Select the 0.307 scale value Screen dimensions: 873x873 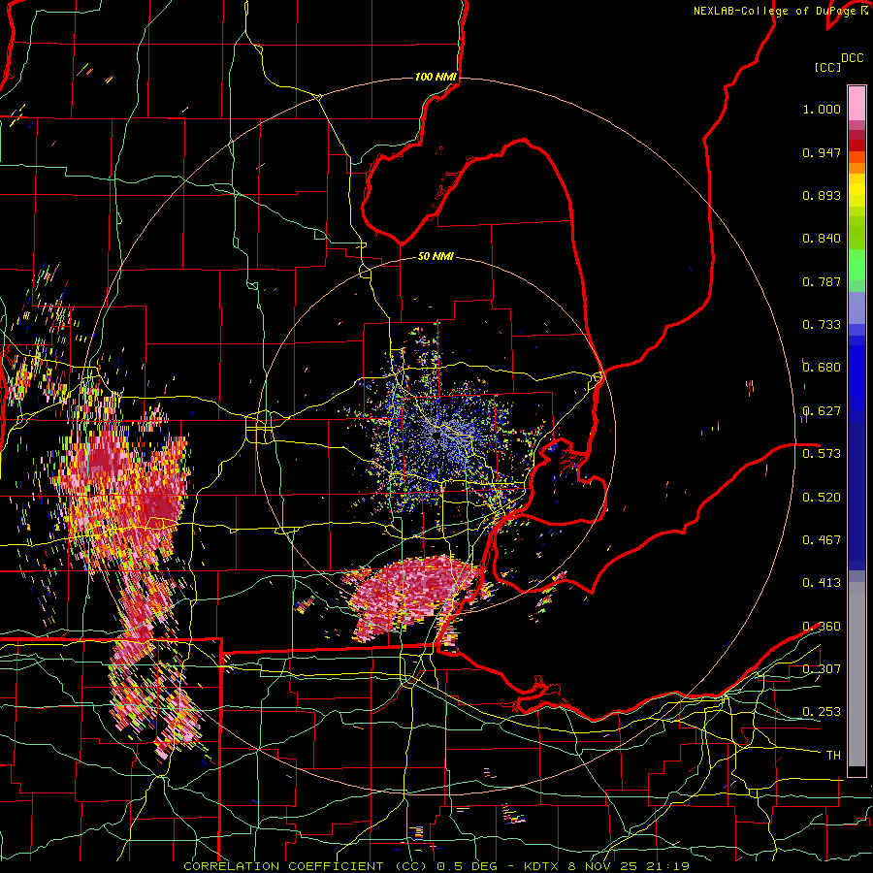(x=822, y=669)
